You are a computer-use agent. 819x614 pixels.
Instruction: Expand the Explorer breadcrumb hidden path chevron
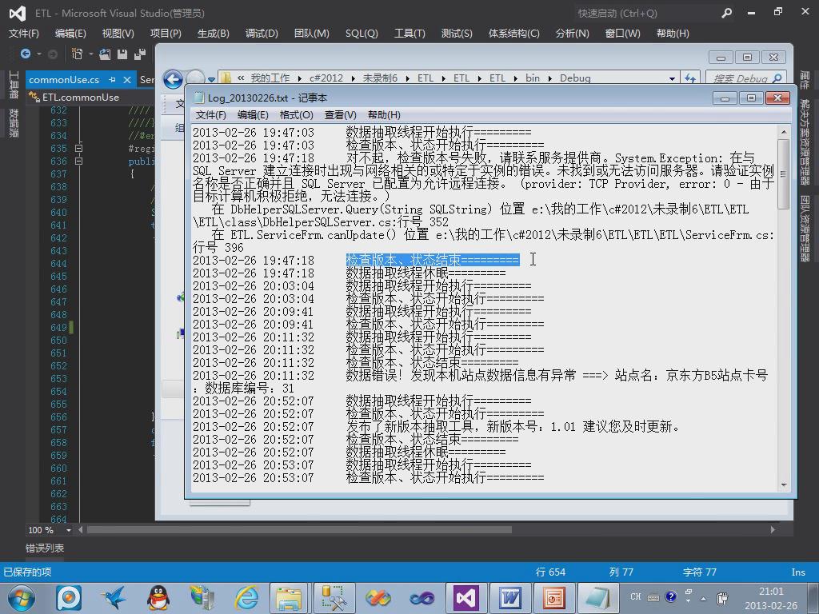(x=241, y=78)
